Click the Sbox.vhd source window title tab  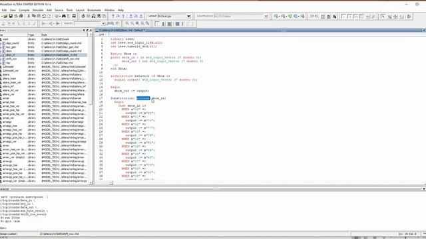click(x=122, y=31)
